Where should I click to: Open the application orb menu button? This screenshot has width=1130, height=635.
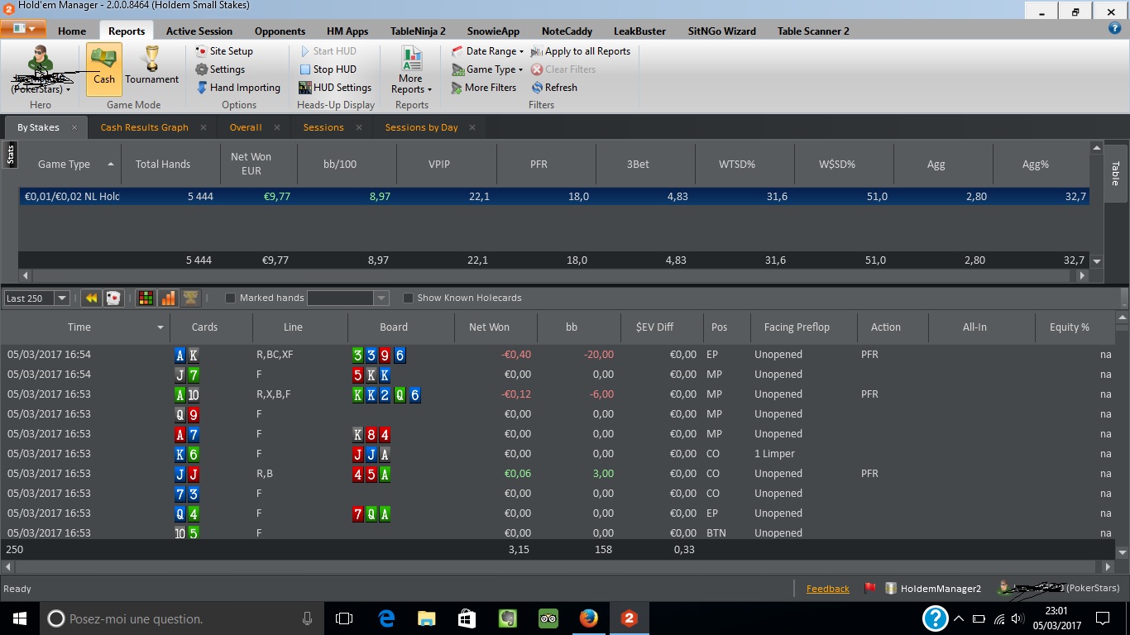(x=23, y=29)
